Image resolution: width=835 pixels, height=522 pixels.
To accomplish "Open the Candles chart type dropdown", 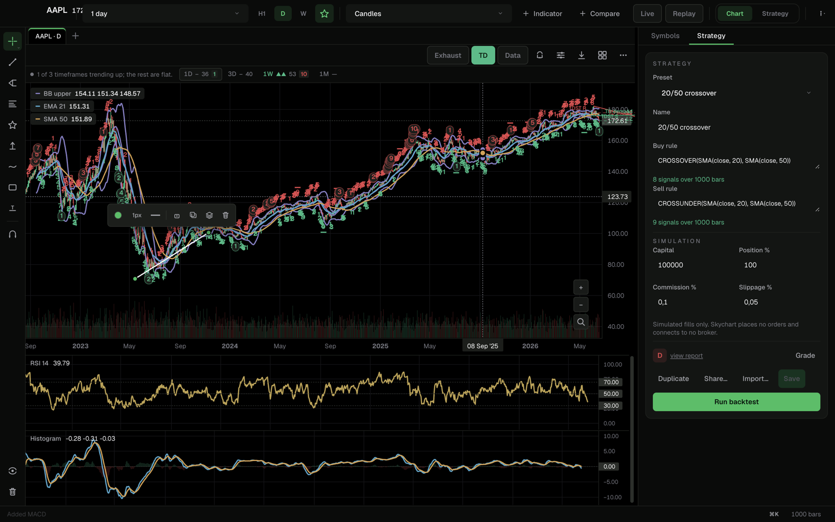I will tap(428, 14).
